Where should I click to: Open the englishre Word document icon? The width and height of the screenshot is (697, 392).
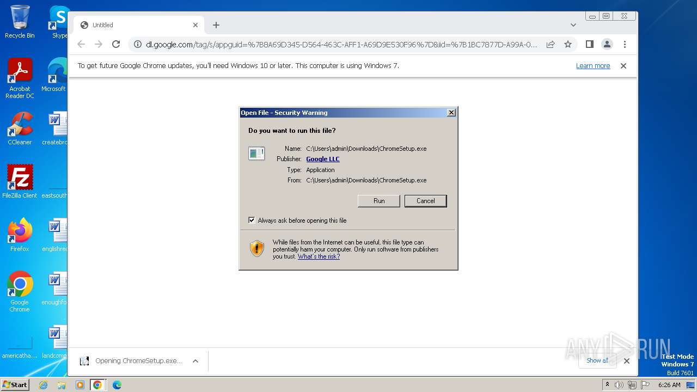[x=54, y=235]
